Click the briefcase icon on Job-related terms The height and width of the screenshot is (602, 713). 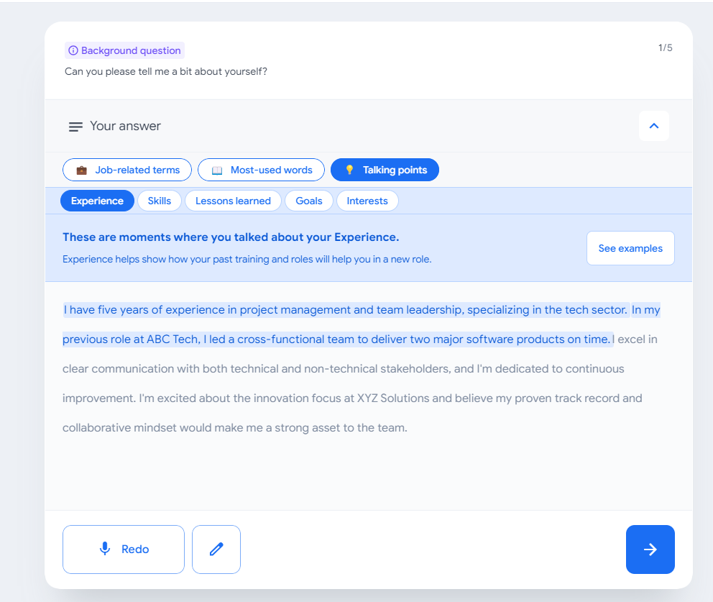(x=82, y=170)
